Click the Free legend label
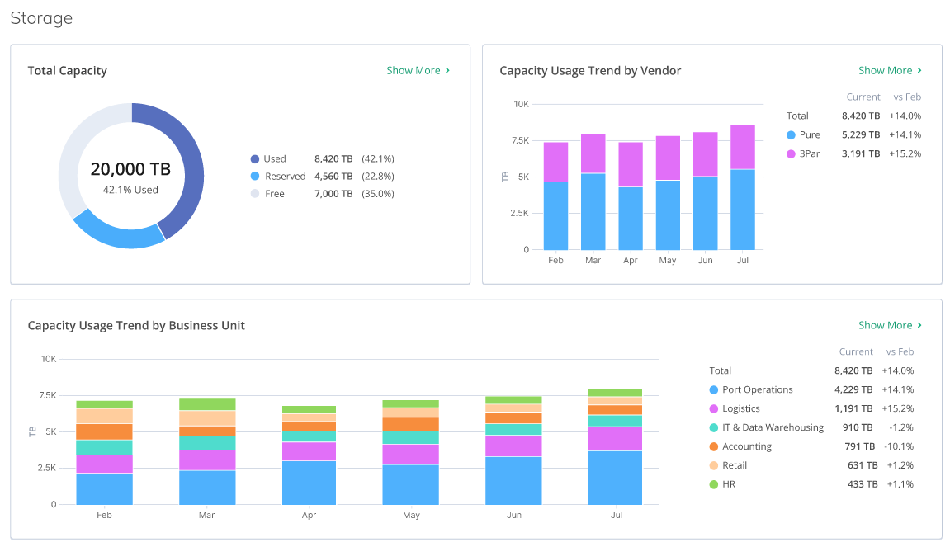This screenshot has height=547, width=950. [x=275, y=194]
